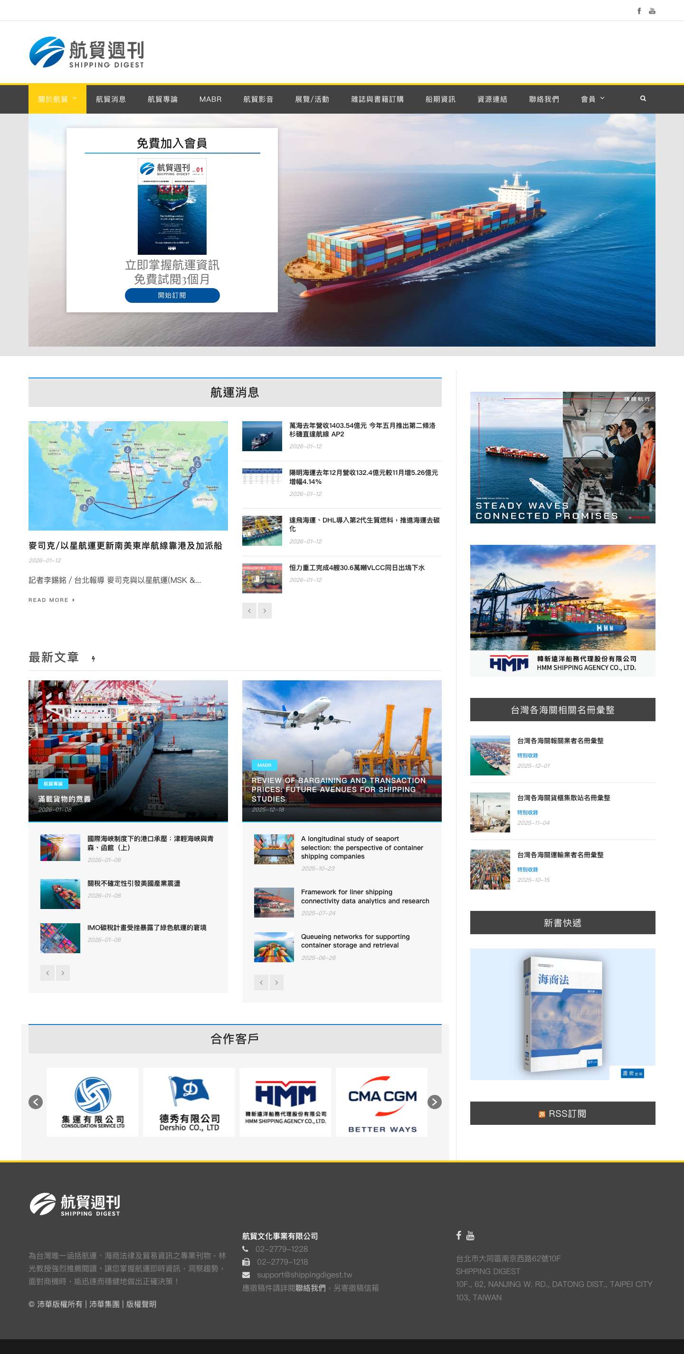Expand the 會員 dropdown menu
Image resolution: width=684 pixels, height=1354 pixels.
593,99
